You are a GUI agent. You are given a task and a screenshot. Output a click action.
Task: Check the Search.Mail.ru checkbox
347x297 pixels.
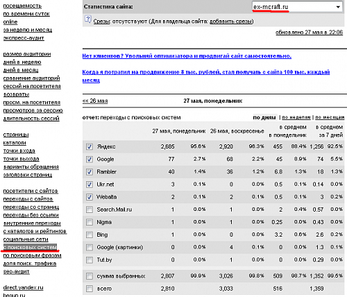(90, 210)
